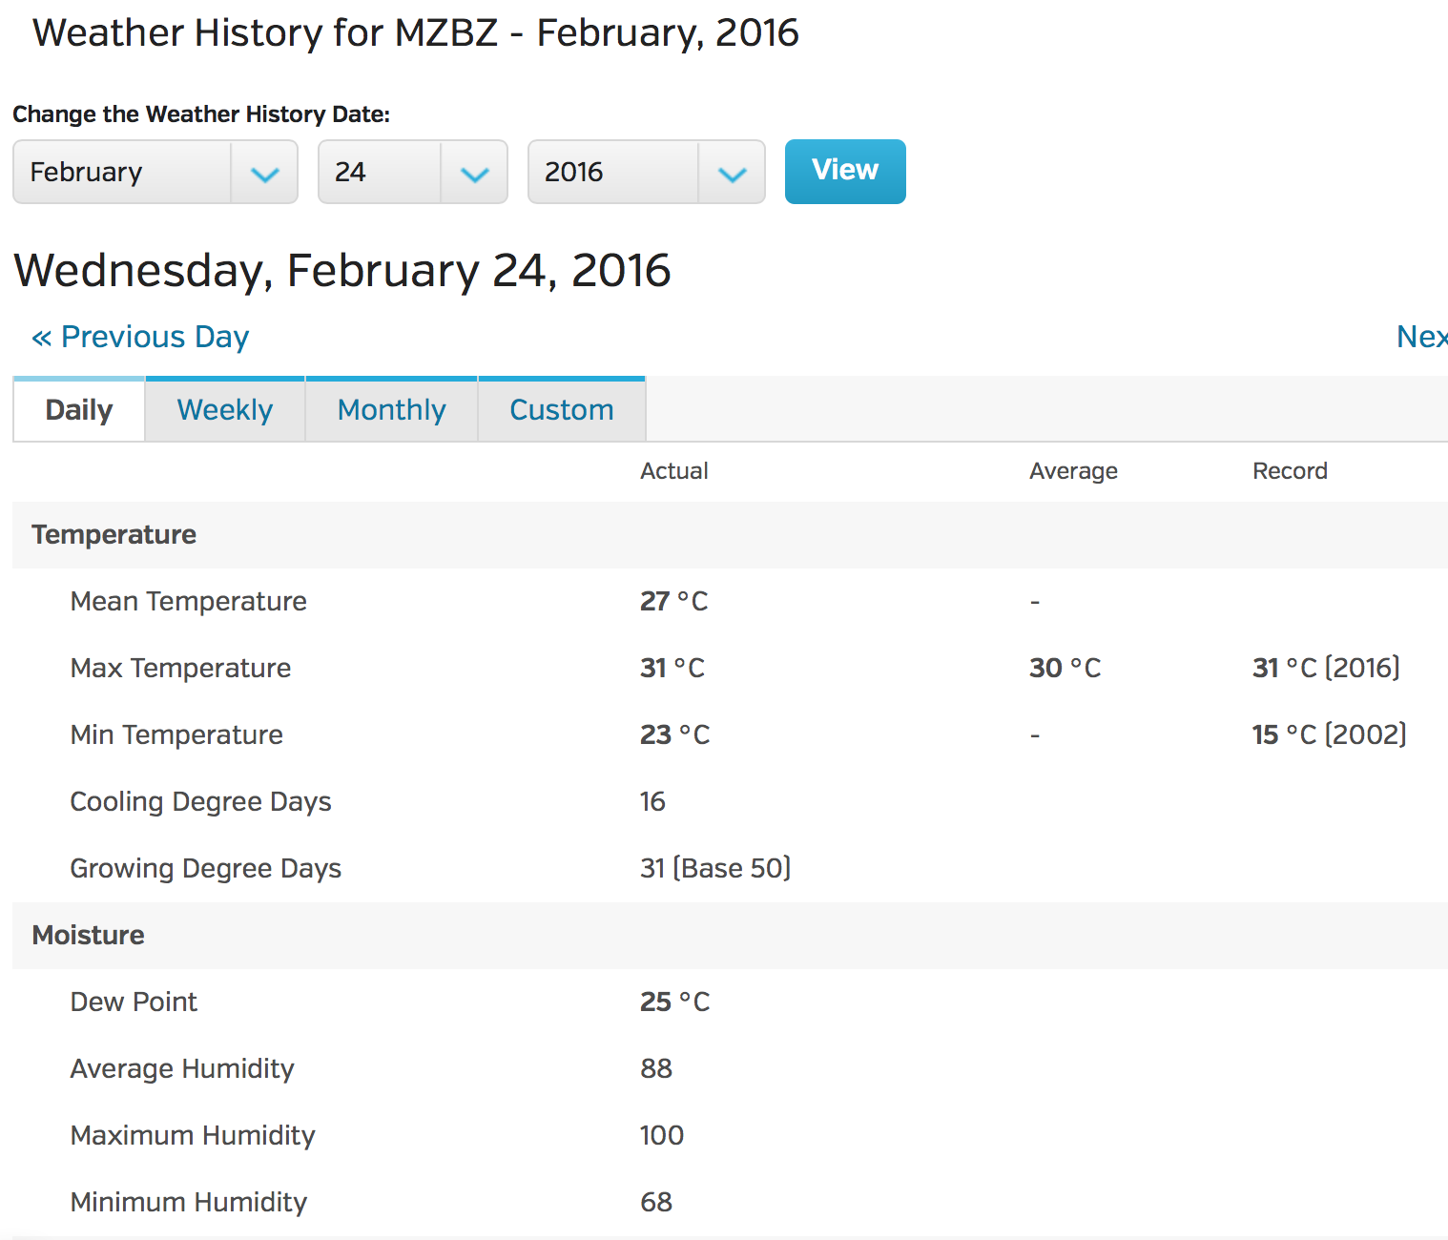The height and width of the screenshot is (1240, 1448).
Task: Click the chevron arrow beside day 24
Action: (474, 174)
